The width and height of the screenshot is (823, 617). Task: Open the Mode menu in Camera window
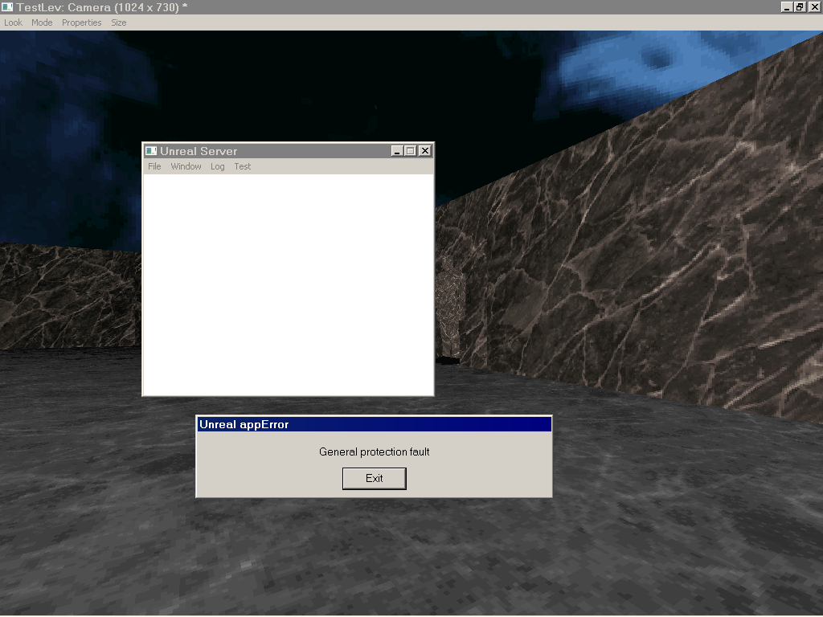coord(42,22)
